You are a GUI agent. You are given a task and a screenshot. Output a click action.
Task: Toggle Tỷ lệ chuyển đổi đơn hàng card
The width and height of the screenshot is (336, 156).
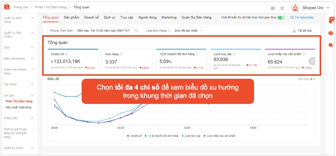point(181,61)
